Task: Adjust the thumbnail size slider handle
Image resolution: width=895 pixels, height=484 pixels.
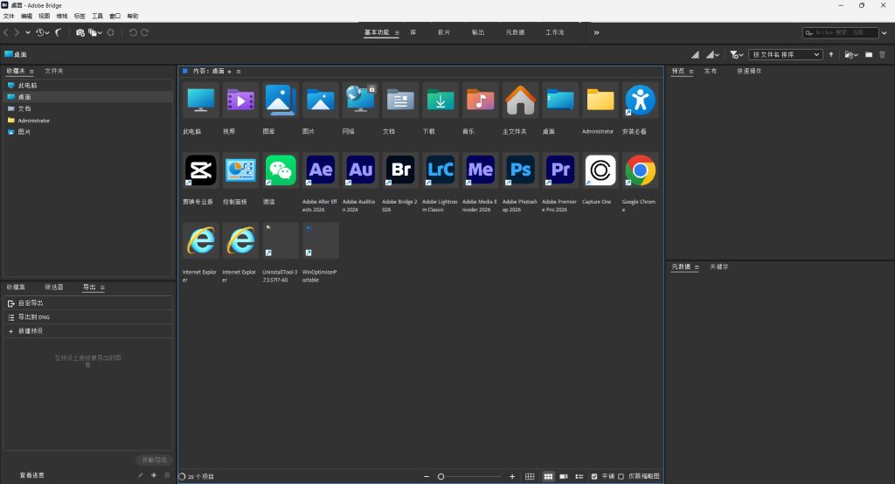Action: click(441, 477)
